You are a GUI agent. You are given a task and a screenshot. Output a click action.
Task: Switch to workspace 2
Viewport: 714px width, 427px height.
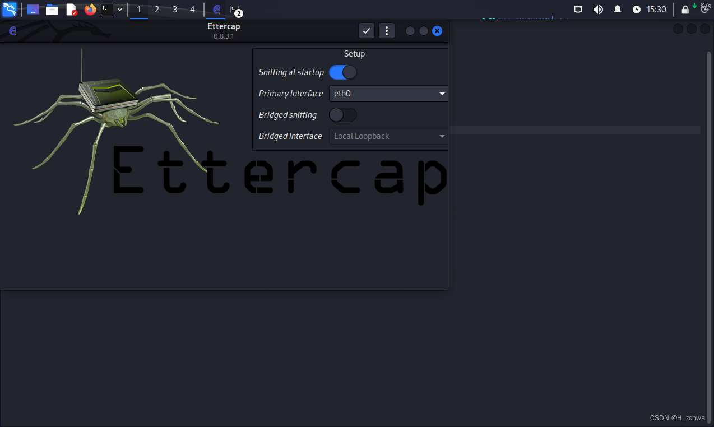pyautogui.click(x=157, y=10)
